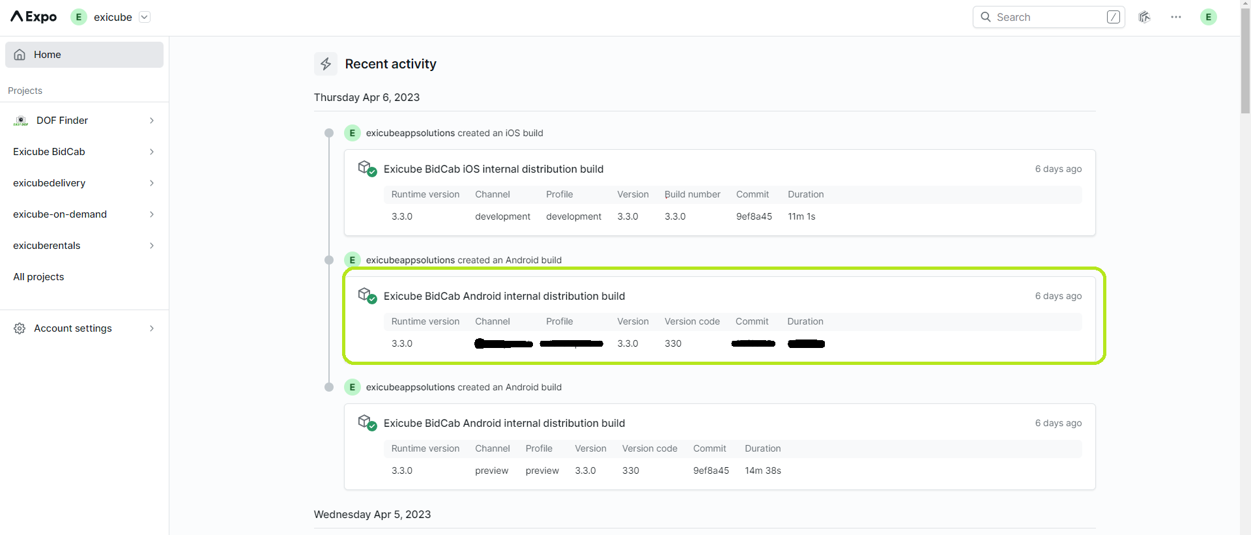Click the DOF Finder project icon
Image resolution: width=1251 pixels, height=535 pixels.
point(21,121)
